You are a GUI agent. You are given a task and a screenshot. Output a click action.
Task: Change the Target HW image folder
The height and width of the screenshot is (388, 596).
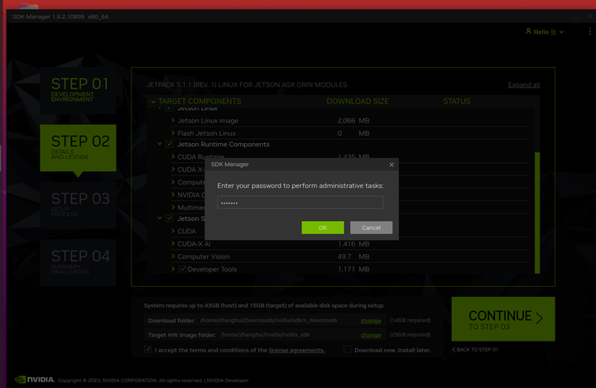(371, 335)
